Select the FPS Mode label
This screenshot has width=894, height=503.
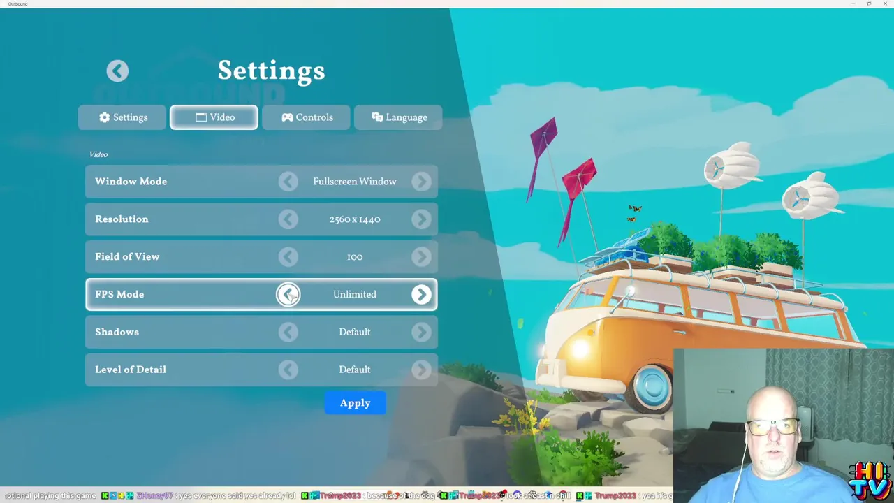click(x=119, y=295)
